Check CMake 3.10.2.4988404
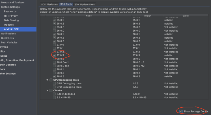The height and width of the screenshot is (115, 211). tap(54, 94)
